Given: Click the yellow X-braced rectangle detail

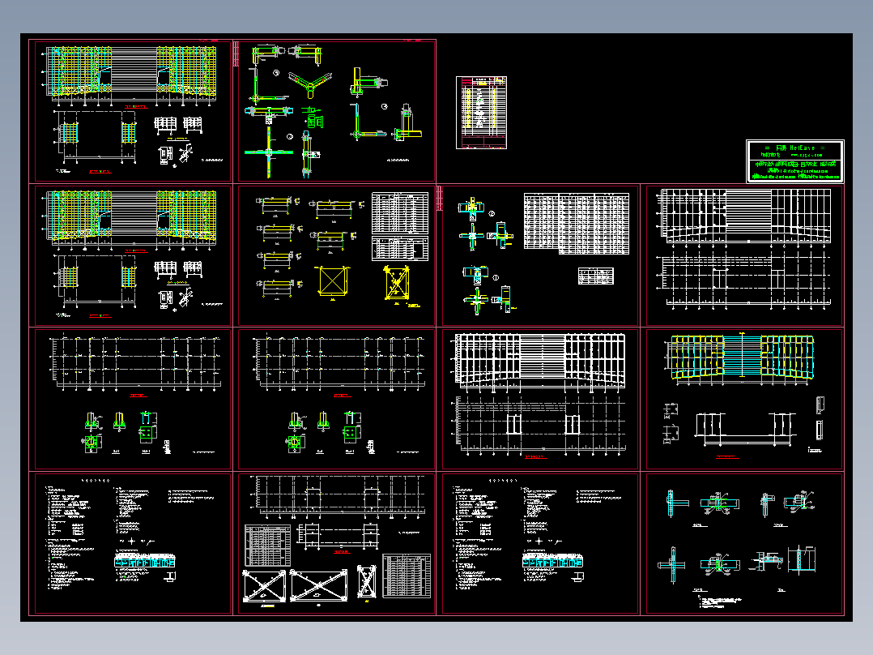Looking at the screenshot, I should click(397, 283).
